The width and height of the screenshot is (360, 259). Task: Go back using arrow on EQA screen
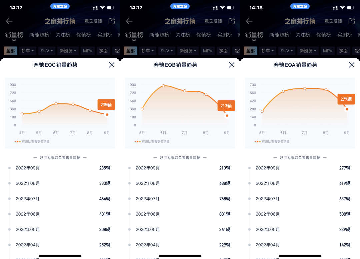(x=249, y=21)
